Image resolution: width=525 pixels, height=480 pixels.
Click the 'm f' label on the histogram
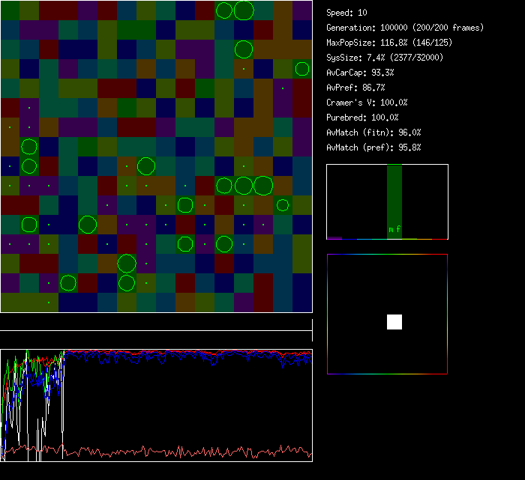[x=394, y=229]
